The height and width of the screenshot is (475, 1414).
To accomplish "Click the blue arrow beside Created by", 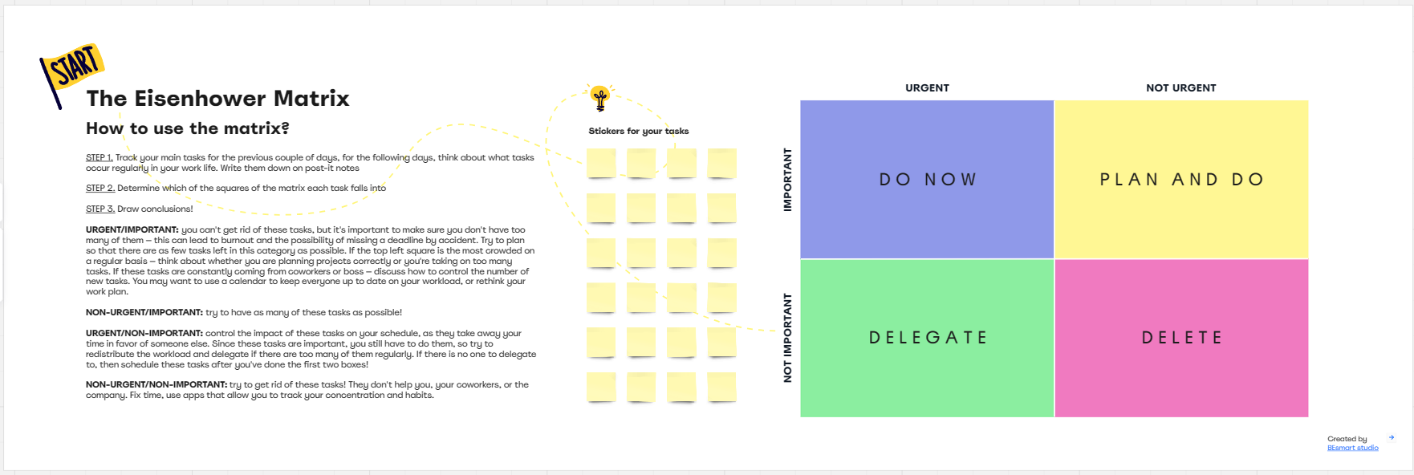I will point(1392,438).
